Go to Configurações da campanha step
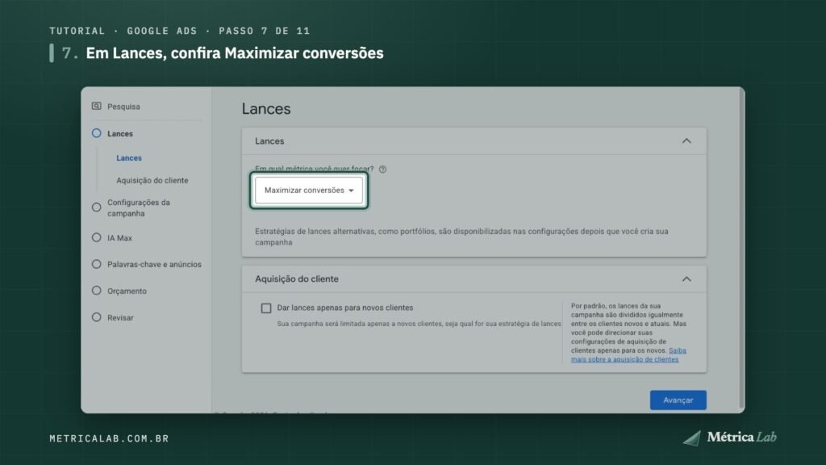The height and width of the screenshot is (465, 826). pos(139,207)
